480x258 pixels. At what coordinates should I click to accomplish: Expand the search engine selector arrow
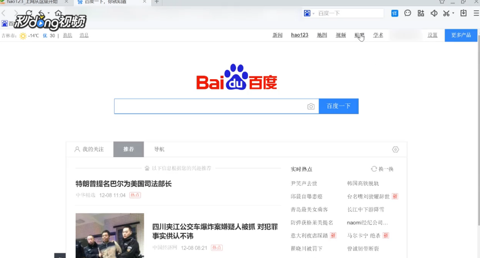click(313, 14)
